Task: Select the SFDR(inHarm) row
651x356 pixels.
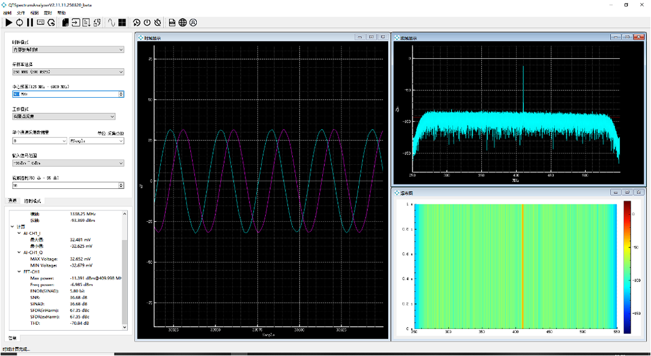Action: pyautogui.click(x=67, y=310)
